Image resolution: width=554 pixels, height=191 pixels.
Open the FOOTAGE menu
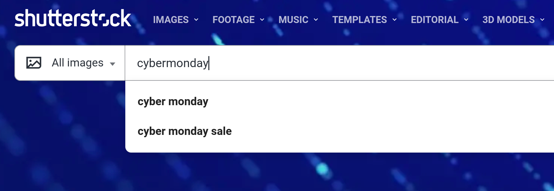click(x=233, y=20)
